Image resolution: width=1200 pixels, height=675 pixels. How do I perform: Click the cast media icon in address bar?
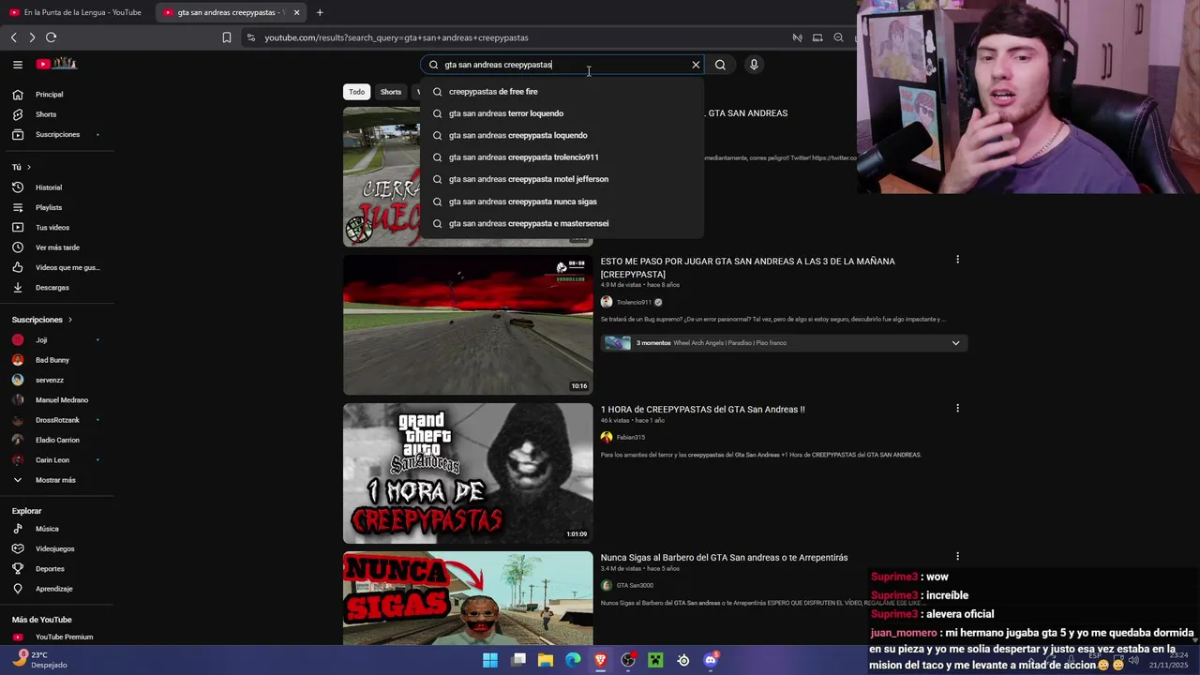tap(817, 37)
